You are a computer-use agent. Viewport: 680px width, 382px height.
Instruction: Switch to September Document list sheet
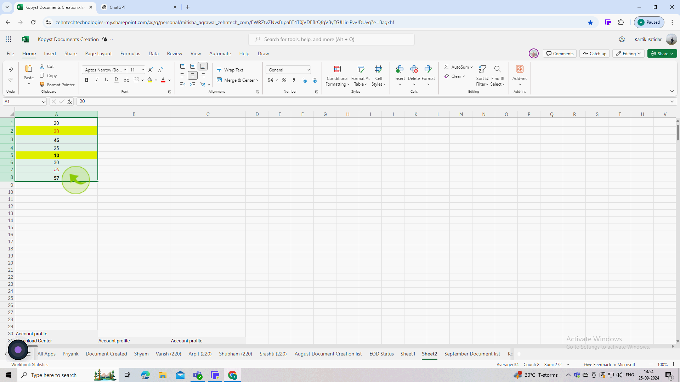pos(472,354)
